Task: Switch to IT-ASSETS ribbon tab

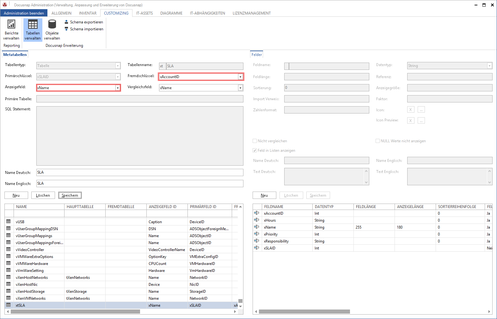Action: click(x=144, y=13)
